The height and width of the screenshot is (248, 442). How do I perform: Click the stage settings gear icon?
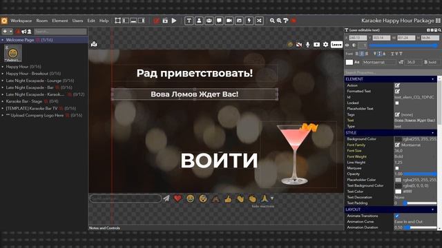[x=325, y=44]
